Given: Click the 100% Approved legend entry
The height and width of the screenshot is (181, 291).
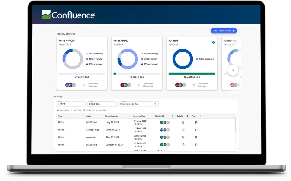Looking at the screenshot, I should [205, 59].
